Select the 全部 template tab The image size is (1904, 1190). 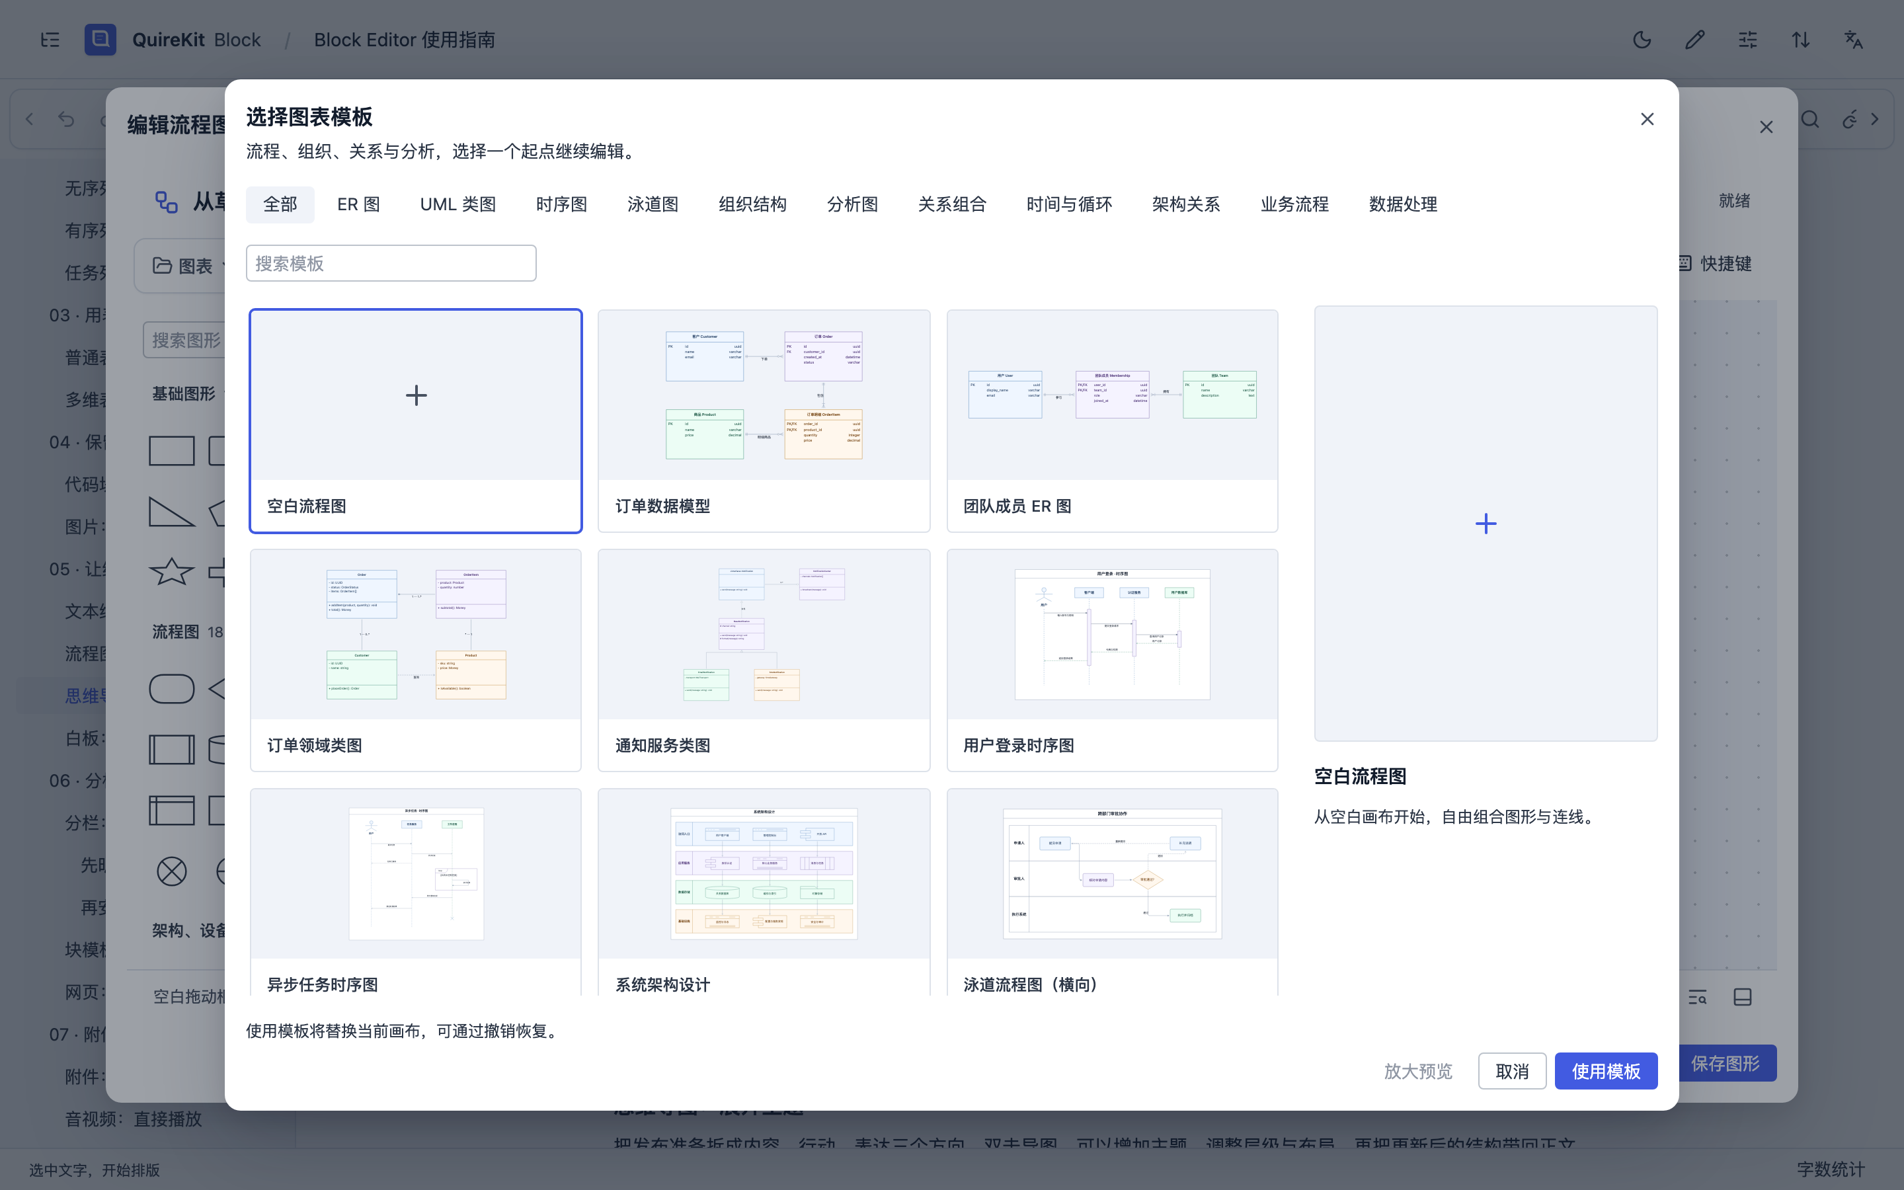(280, 205)
